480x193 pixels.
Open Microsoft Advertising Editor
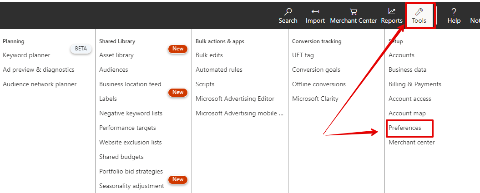click(235, 99)
